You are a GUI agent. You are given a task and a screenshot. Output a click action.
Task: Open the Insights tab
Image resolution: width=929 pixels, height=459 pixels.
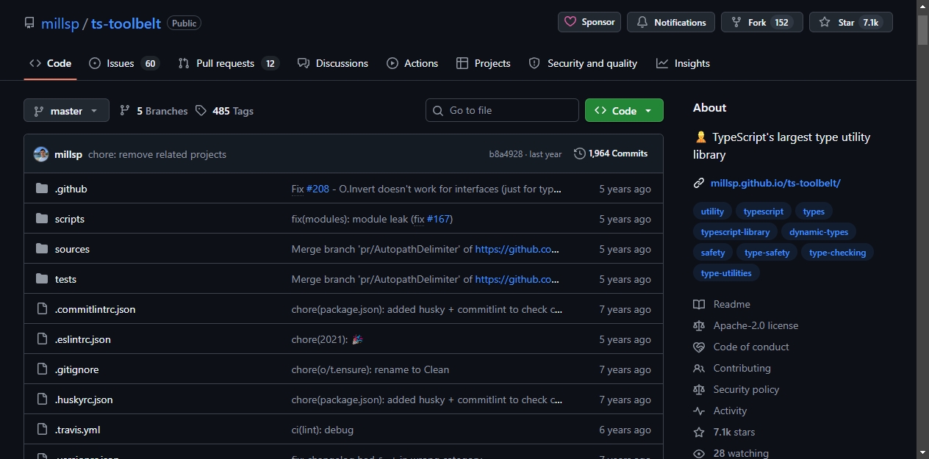684,63
